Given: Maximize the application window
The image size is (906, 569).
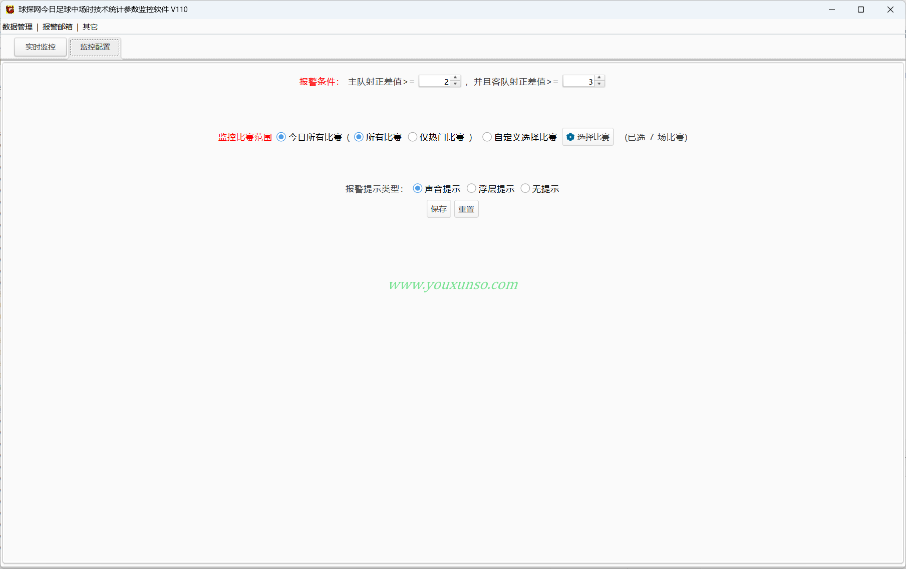Looking at the screenshot, I should pos(861,10).
